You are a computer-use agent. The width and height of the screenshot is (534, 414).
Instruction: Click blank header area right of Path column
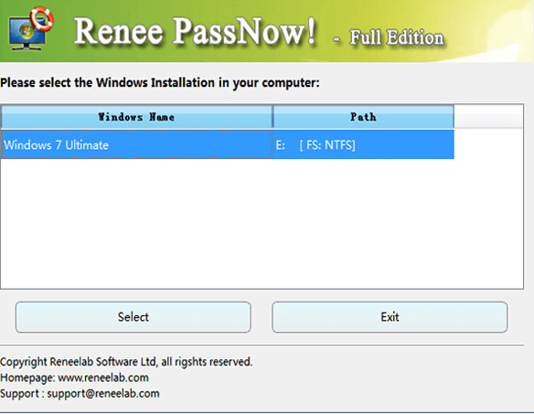click(488, 117)
